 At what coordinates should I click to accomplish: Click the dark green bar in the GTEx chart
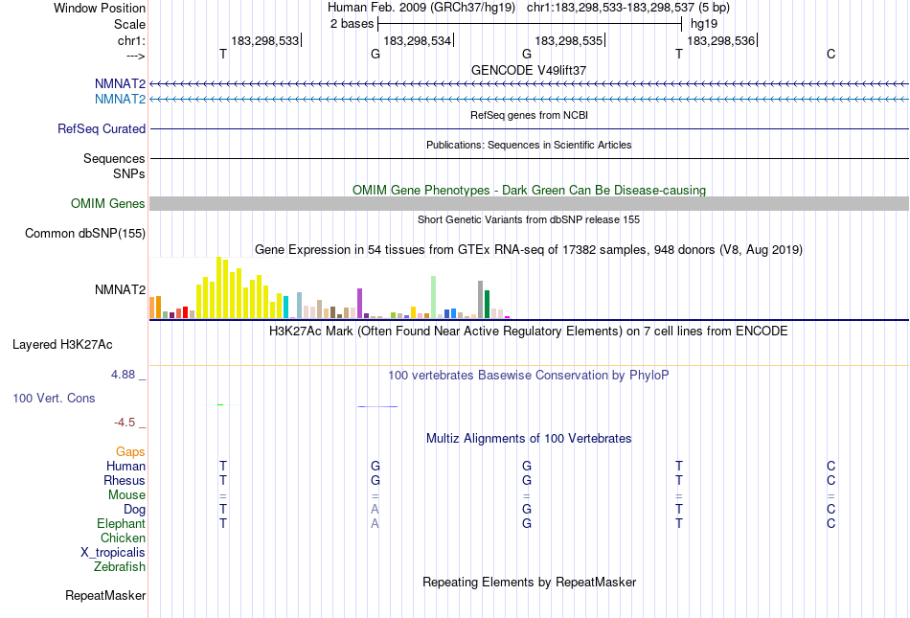[487, 304]
